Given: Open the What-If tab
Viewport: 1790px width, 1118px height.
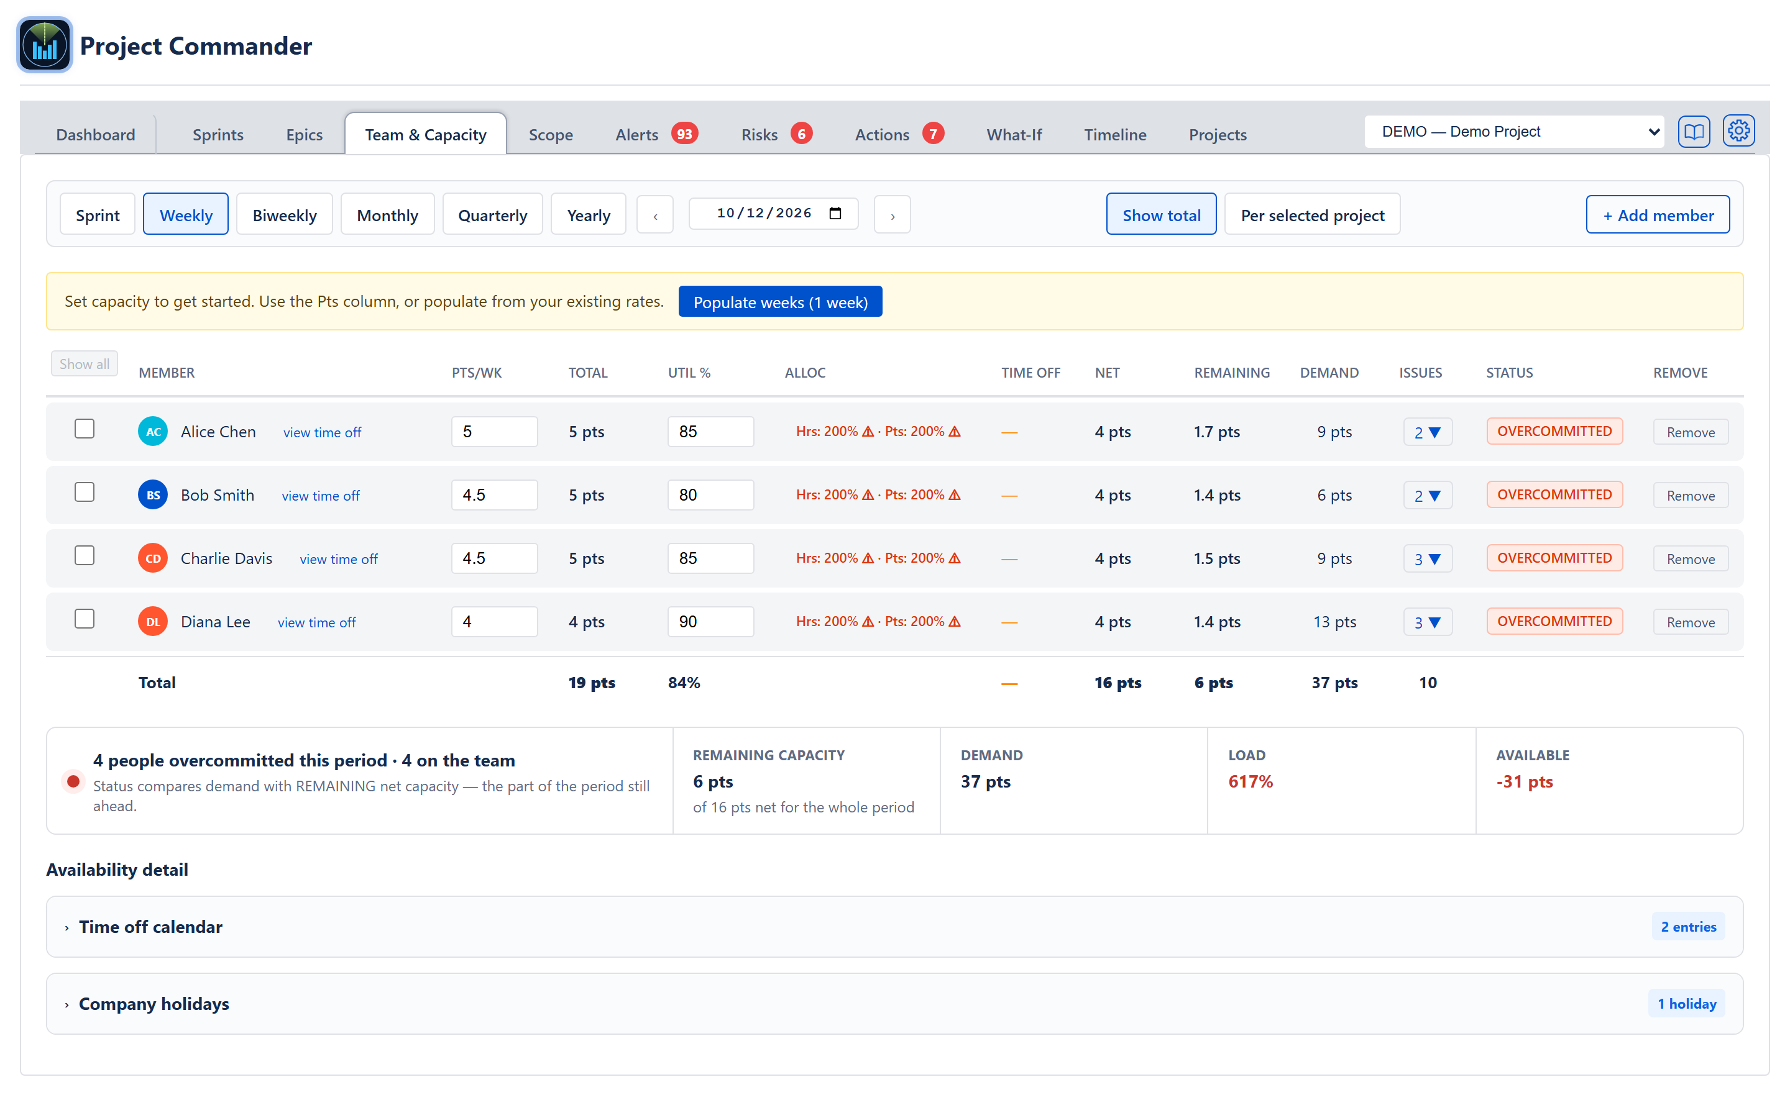Looking at the screenshot, I should coord(1013,135).
